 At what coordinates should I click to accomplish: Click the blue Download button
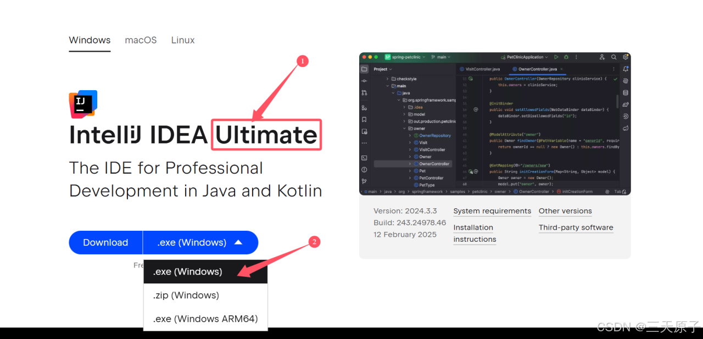pos(105,242)
